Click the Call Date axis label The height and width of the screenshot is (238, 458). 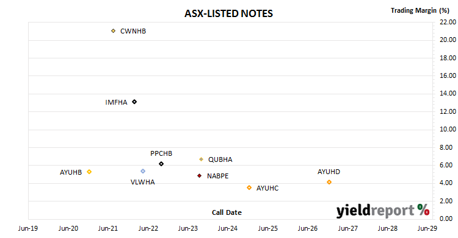pos(227,212)
